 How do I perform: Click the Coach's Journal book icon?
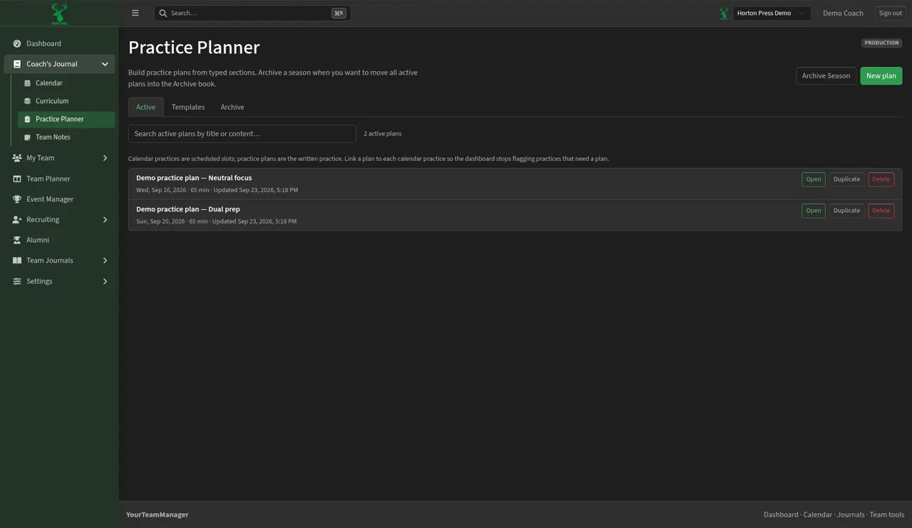coord(17,64)
